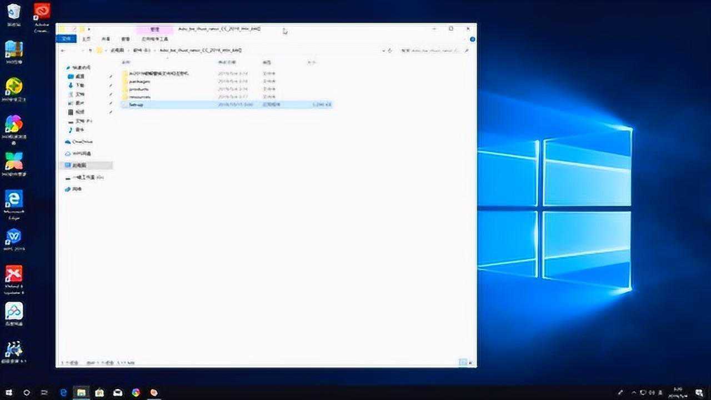Expand the ribbon using the chevron
Viewport: 711px width, 400px height.
(465, 39)
